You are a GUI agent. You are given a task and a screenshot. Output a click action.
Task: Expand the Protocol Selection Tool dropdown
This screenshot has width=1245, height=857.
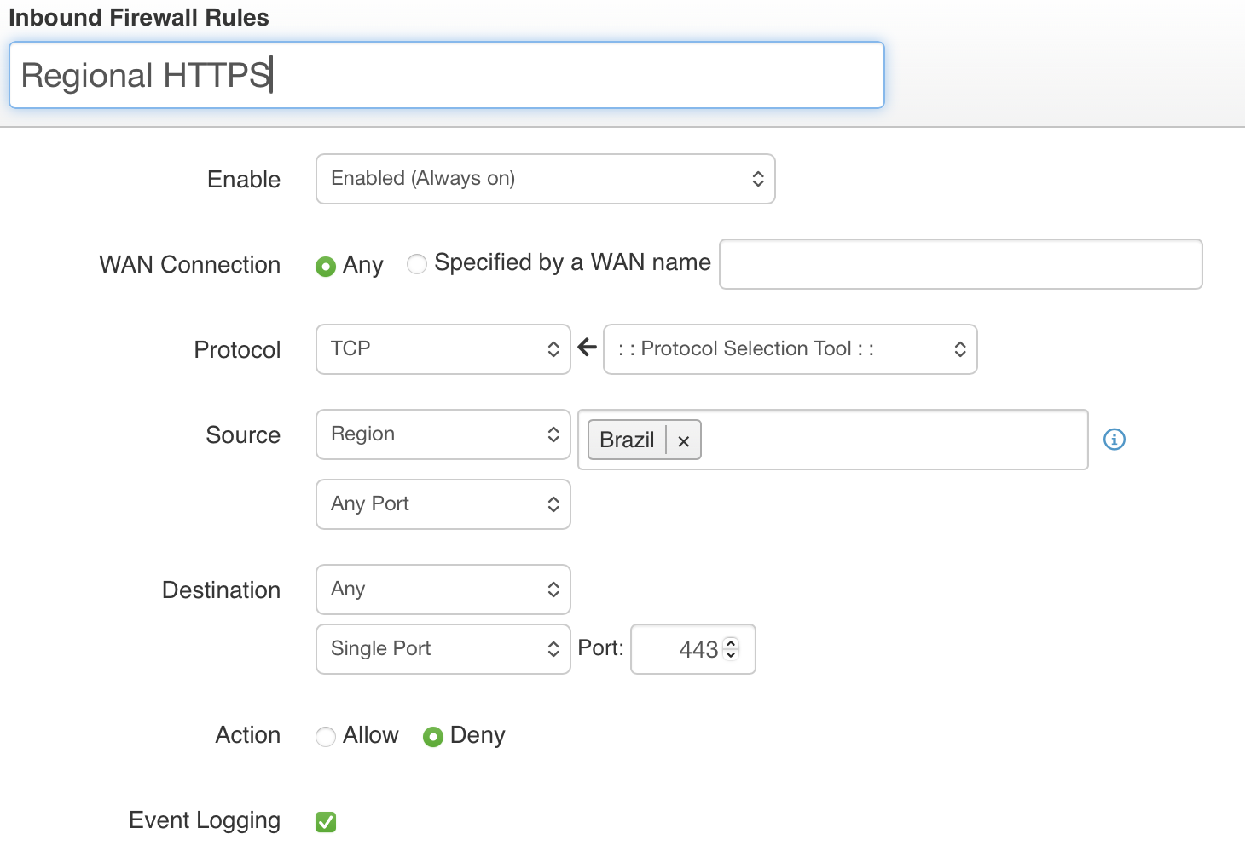tap(790, 349)
